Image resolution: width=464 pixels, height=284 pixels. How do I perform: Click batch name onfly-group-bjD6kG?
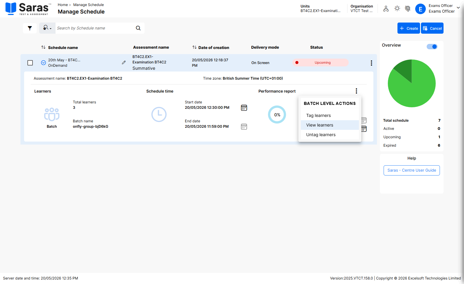(91, 127)
